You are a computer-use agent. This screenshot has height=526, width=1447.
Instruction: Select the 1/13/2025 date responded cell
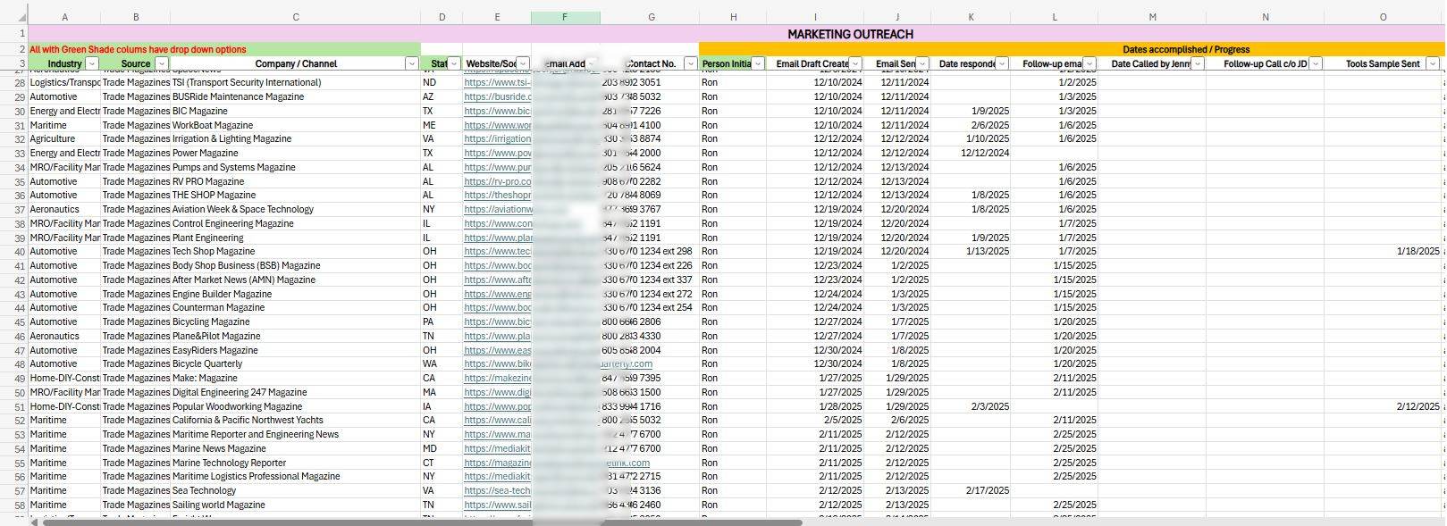pyautogui.click(x=971, y=251)
